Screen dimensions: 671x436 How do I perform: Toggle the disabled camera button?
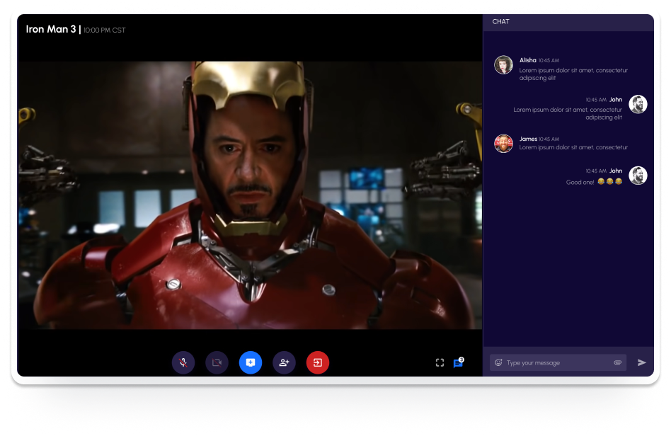pyautogui.click(x=217, y=362)
